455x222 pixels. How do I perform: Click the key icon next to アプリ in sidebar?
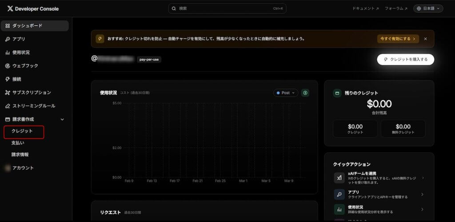click(8, 39)
